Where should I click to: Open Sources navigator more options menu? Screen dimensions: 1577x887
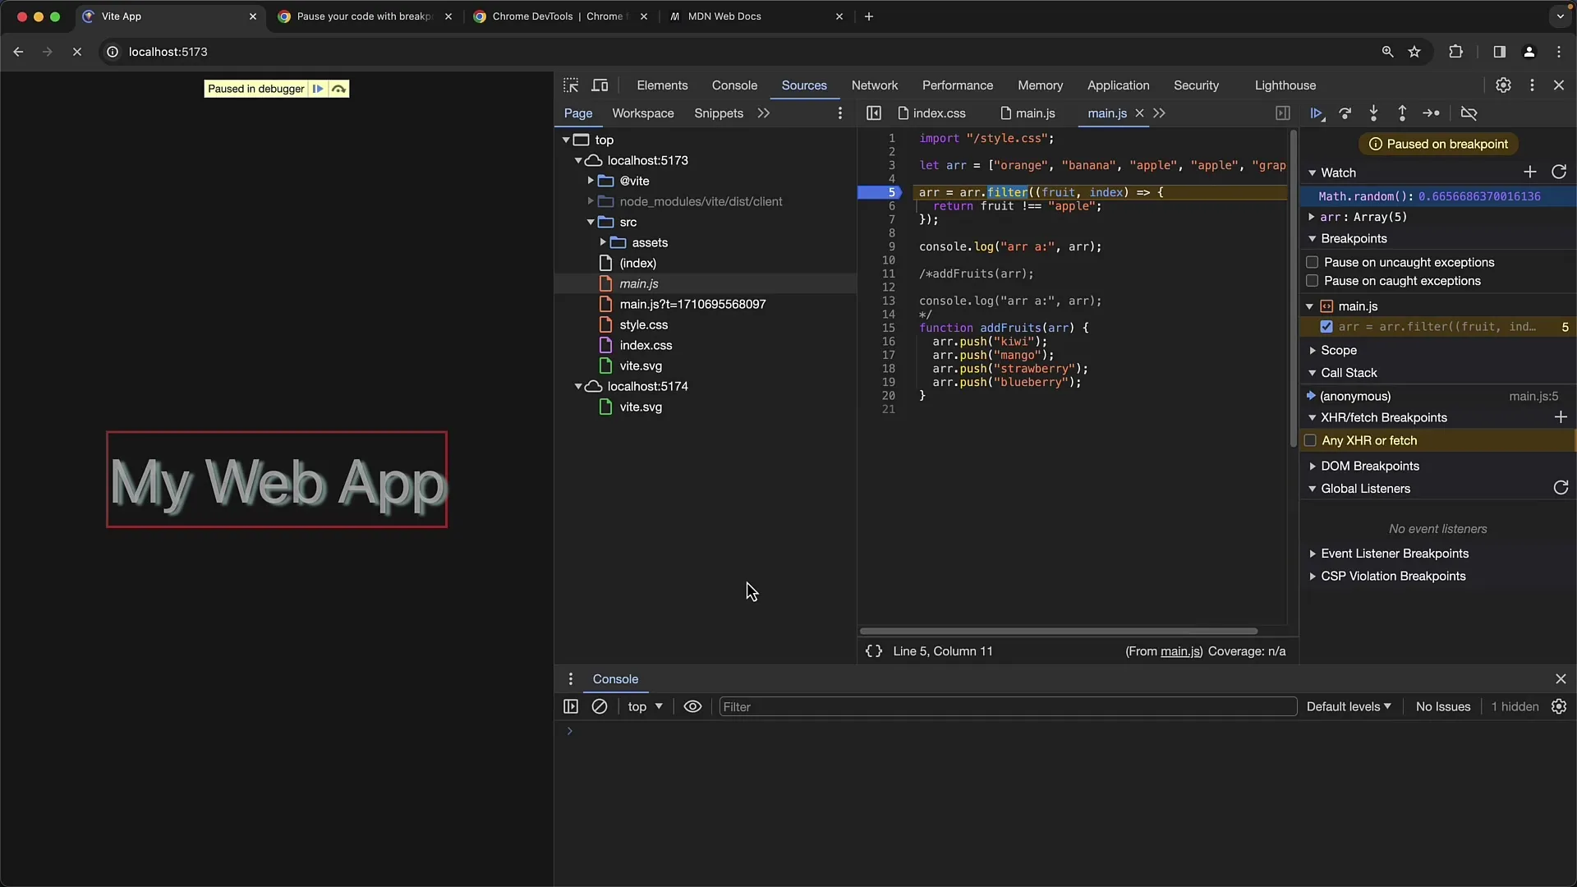coord(839,113)
